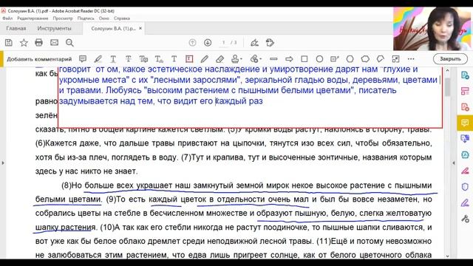This screenshot has width=473, height=266.
Task: Choose the strikethrough text tool
Action: click(128, 59)
